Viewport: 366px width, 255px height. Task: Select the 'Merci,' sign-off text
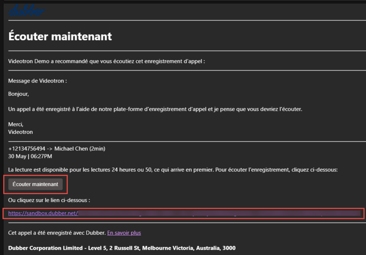[16, 124]
